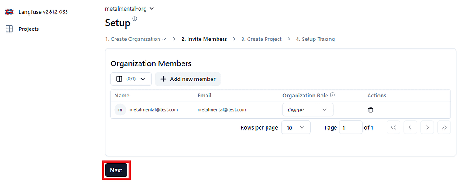Expand the metalmental-org organization switcher

pos(129,8)
